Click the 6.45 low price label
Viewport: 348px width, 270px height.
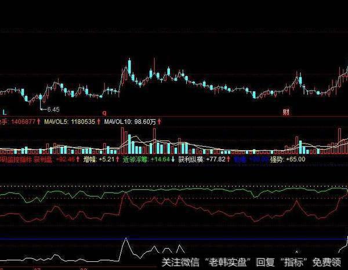click(x=53, y=109)
